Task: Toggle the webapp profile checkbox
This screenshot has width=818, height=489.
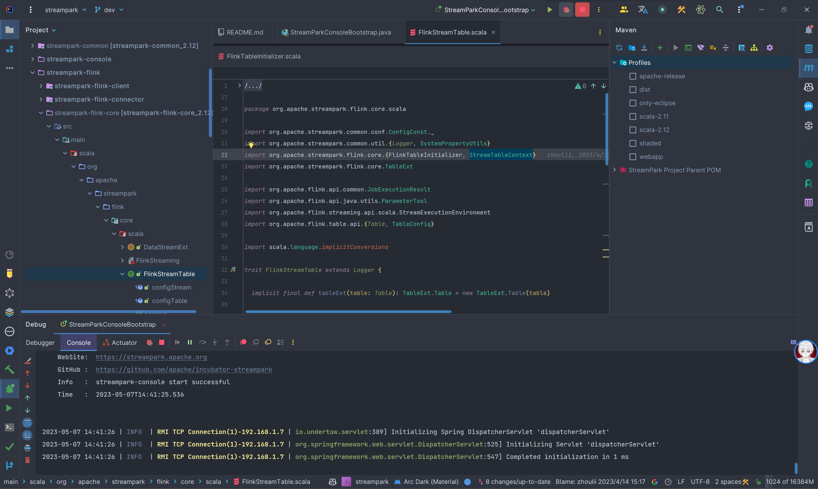Action: 633,157
